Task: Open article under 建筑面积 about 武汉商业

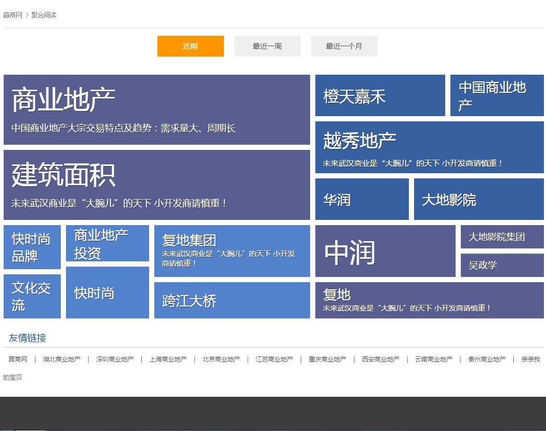Action: pyautogui.click(x=119, y=203)
